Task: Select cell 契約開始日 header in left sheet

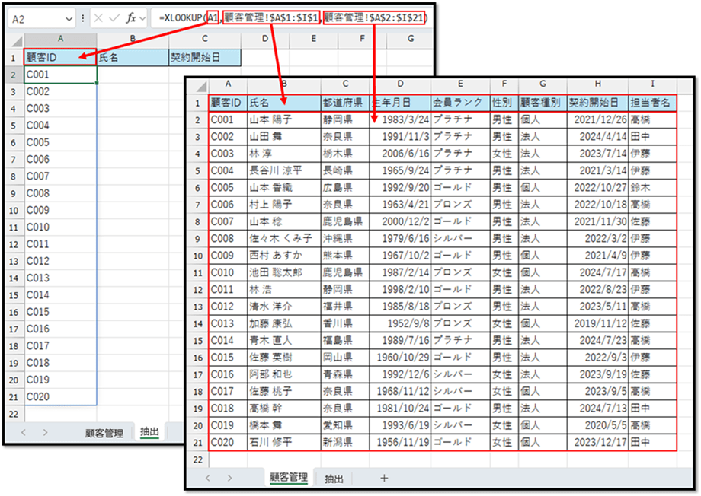Action: pyautogui.click(x=204, y=57)
